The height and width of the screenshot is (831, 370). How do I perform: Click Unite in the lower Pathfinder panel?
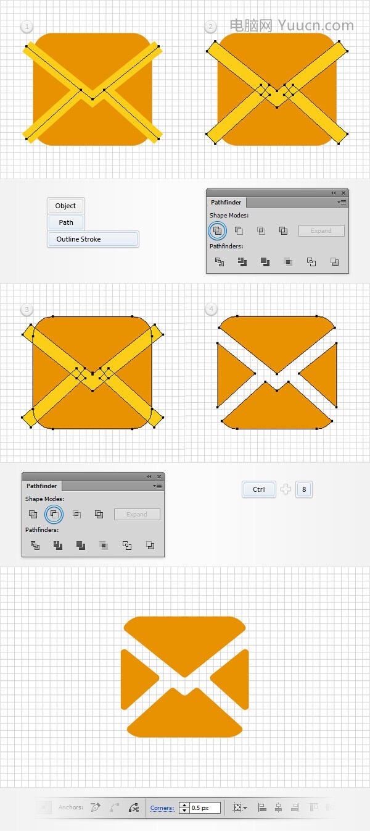pos(33,514)
